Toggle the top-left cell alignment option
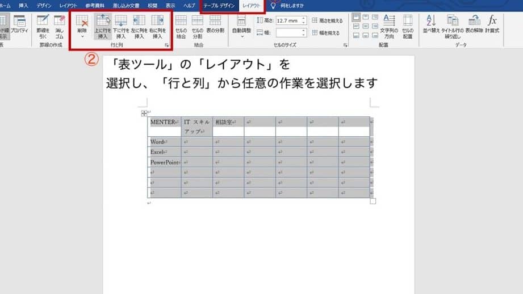The image size is (523, 294). pos(356,17)
